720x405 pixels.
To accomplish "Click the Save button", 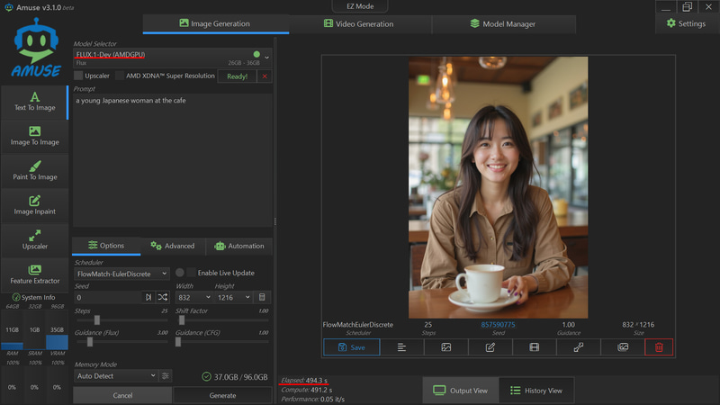I will pyautogui.click(x=351, y=347).
